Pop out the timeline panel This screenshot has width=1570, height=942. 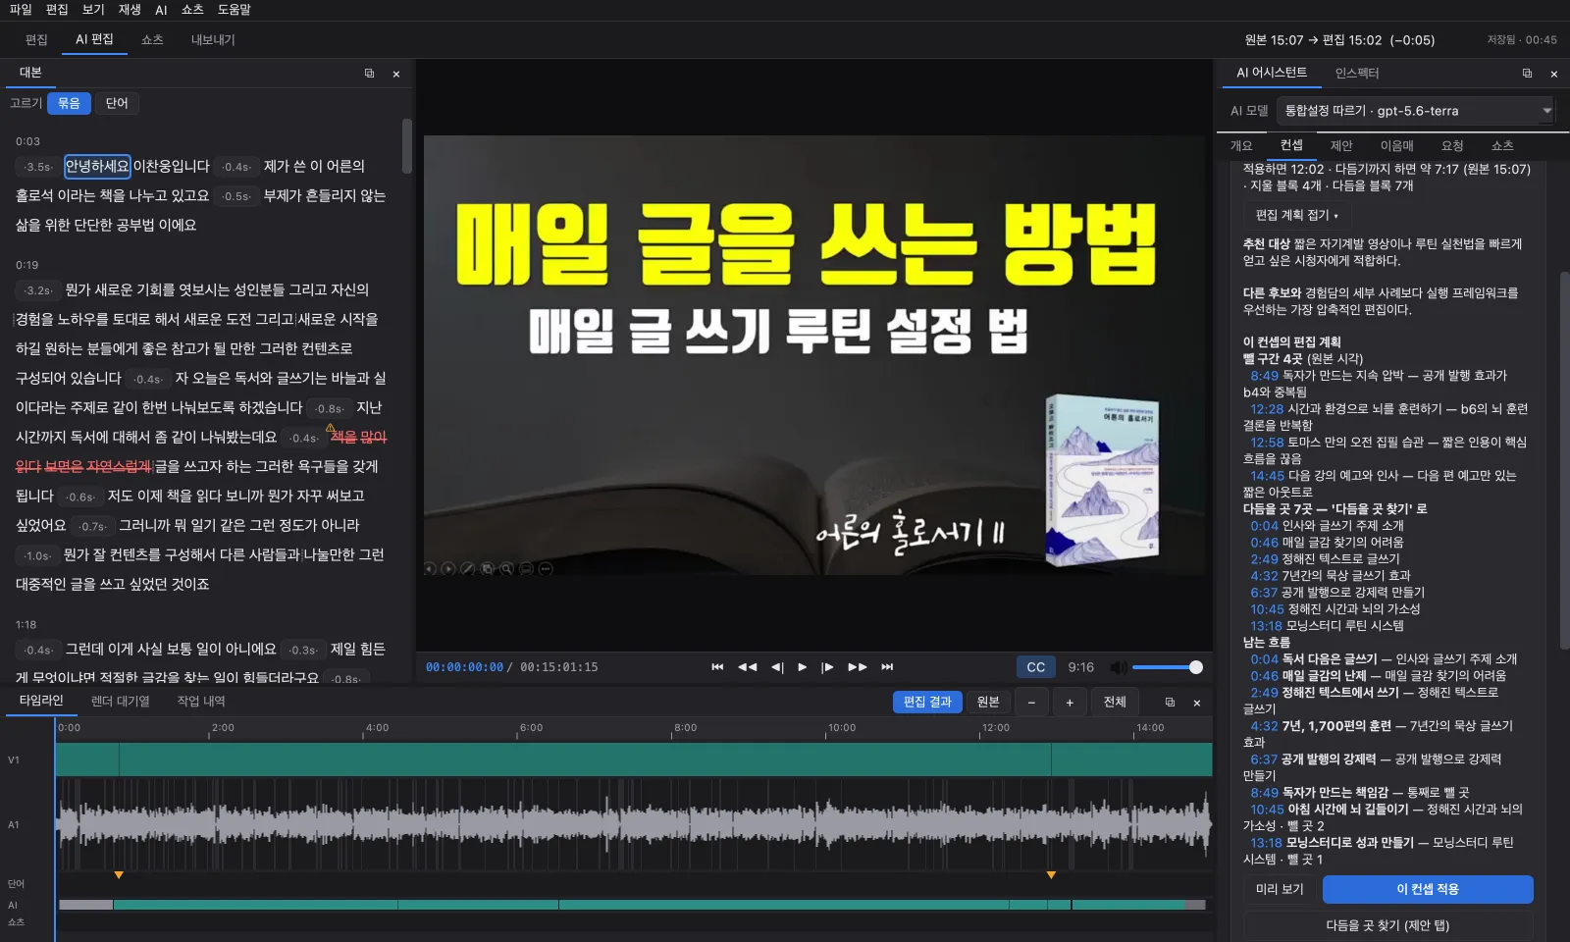click(1170, 703)
